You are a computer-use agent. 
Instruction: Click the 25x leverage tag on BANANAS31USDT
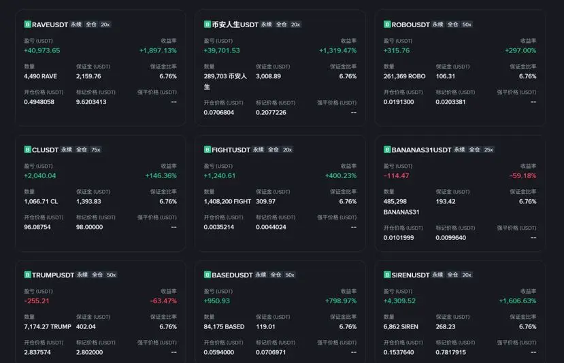pyautogui.click(x=488, y=150)
